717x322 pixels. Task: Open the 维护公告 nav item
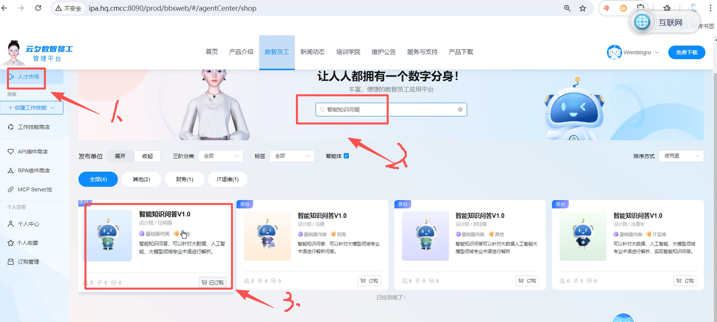click(x=384, y=52)
